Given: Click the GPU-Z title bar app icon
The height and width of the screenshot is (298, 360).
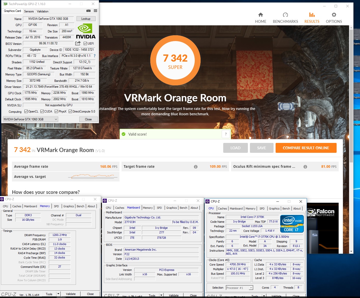Looking at the screenshot, I should 5,4.
